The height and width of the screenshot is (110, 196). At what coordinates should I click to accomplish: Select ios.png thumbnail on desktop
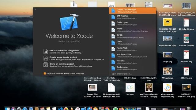[x=130, y=87]
